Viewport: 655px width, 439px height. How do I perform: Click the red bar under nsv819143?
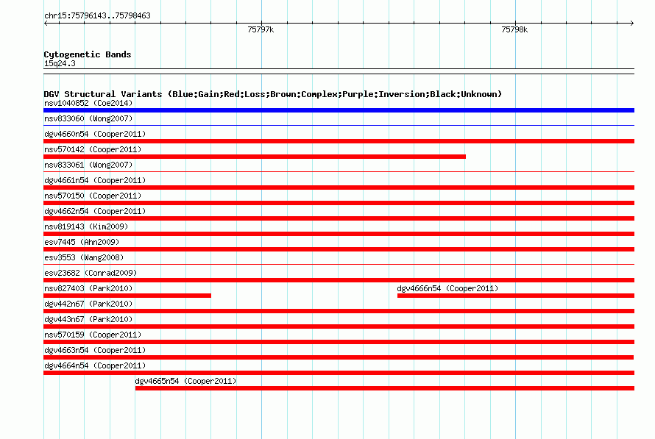(339, 234)
